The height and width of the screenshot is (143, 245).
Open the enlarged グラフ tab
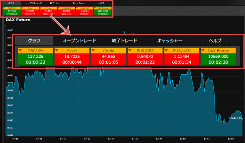point(34,41)
